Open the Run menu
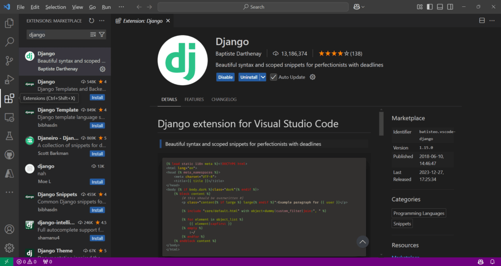The height and width of the screenshot is (266, 501). (x=106, y=7)
